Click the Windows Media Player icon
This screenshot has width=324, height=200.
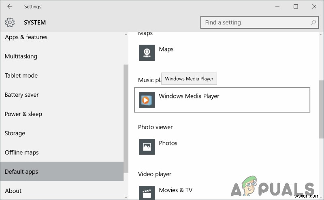coord(147,100)
